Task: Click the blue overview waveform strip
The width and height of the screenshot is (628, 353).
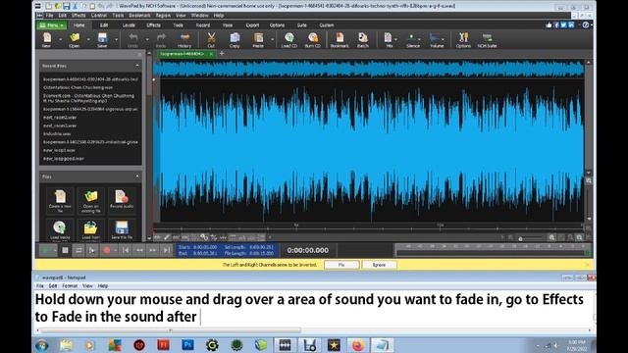Action: point(369,69)
